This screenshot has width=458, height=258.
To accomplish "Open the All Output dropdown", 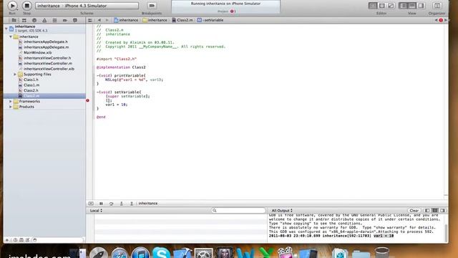I will [x=282, y=211].
